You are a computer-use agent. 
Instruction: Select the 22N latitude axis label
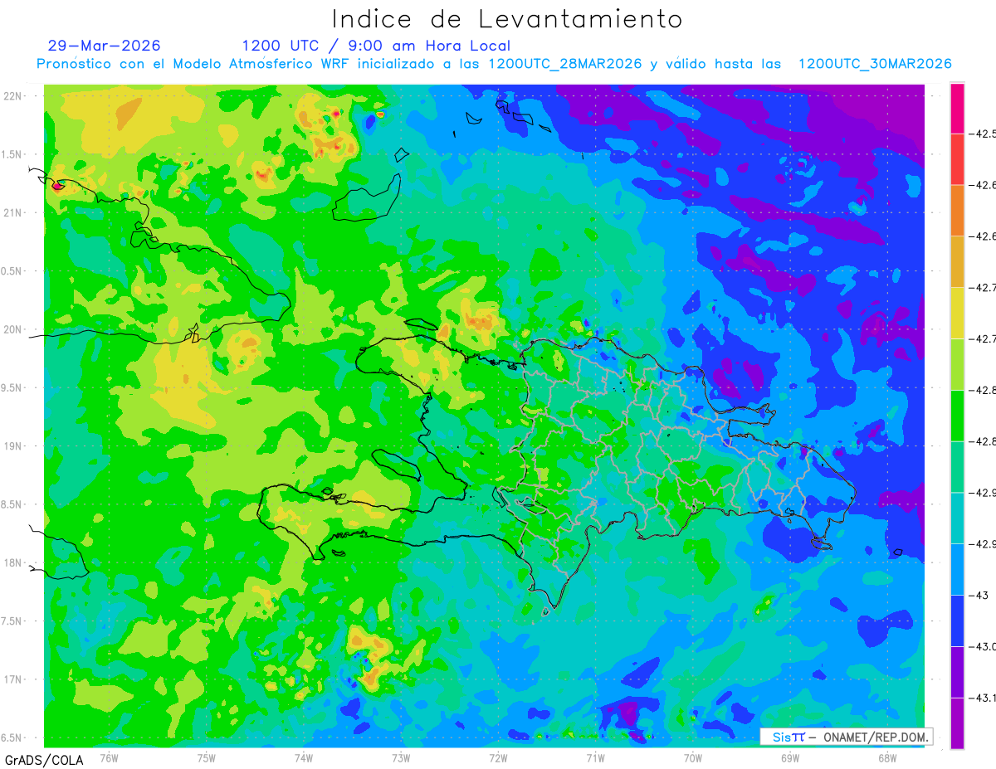[14, 95]
